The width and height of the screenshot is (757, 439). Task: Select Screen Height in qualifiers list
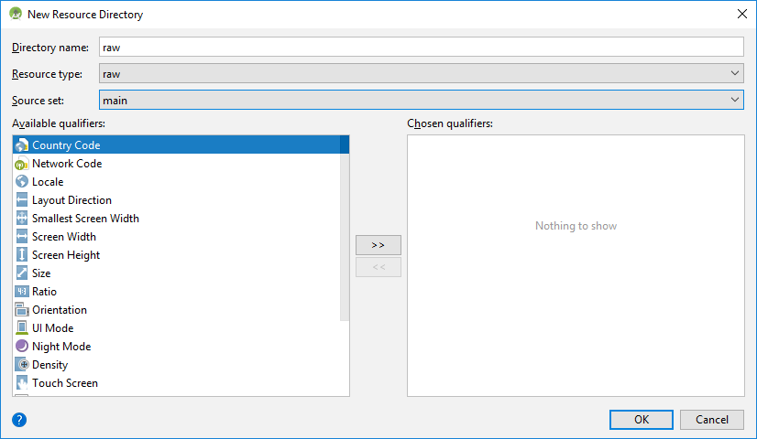(66, 255)
